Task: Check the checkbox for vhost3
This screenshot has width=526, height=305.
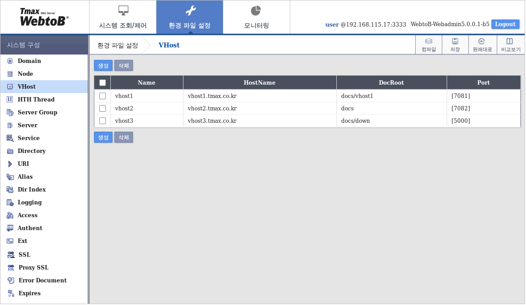Action: 102,121
